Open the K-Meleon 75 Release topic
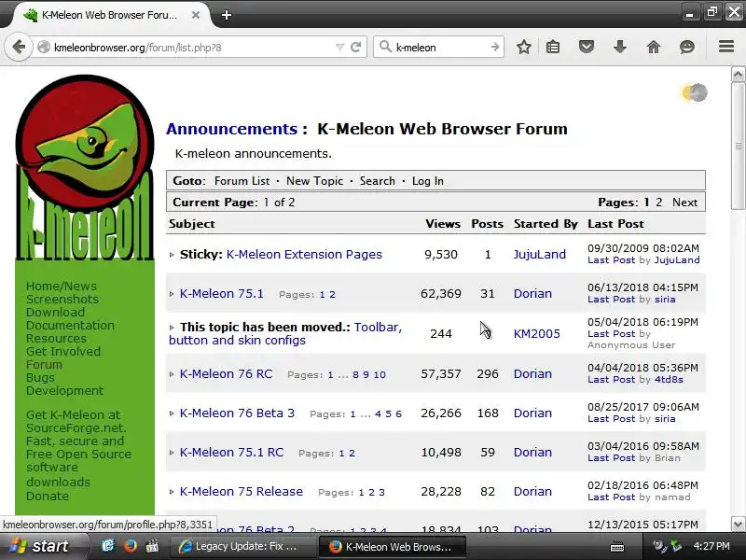The image size is (746, 560). click(242, 491)
